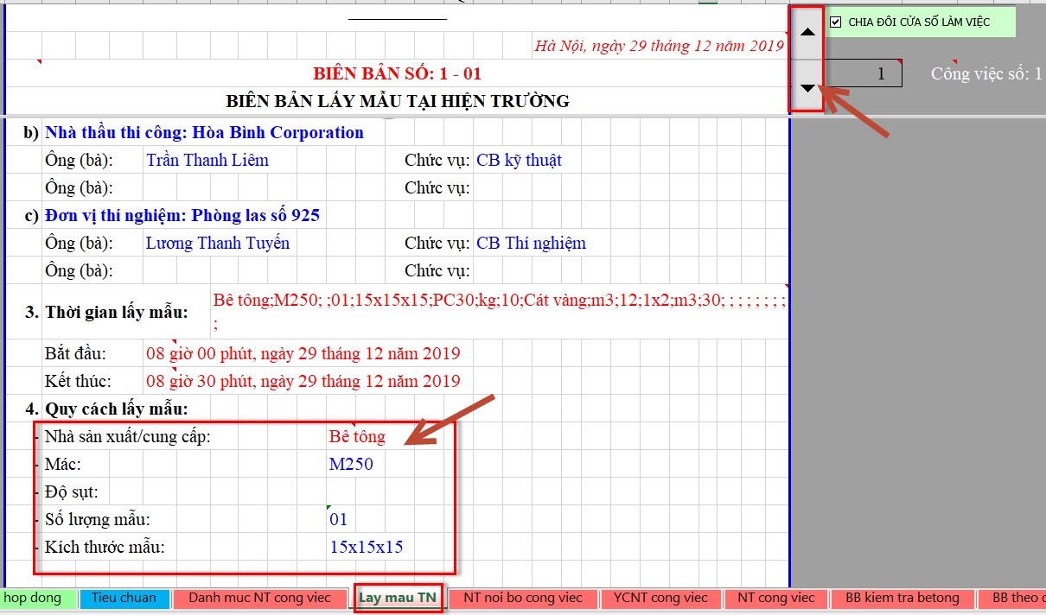
Task: Open the 'NT noi bo cong viec' tab
Action: pos(522,598)
